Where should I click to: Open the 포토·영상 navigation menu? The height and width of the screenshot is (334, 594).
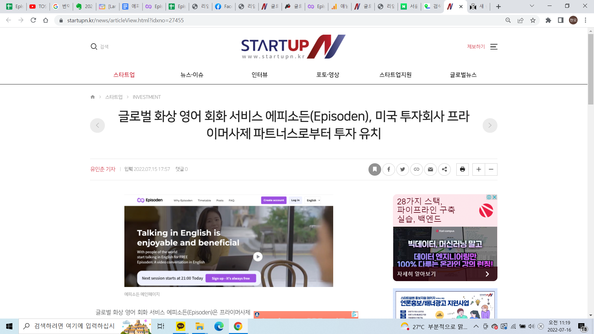(x=328, y=75)
